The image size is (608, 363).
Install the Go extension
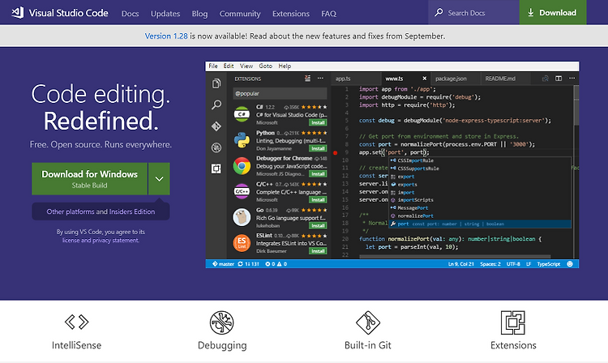click(x=318, y=225)
